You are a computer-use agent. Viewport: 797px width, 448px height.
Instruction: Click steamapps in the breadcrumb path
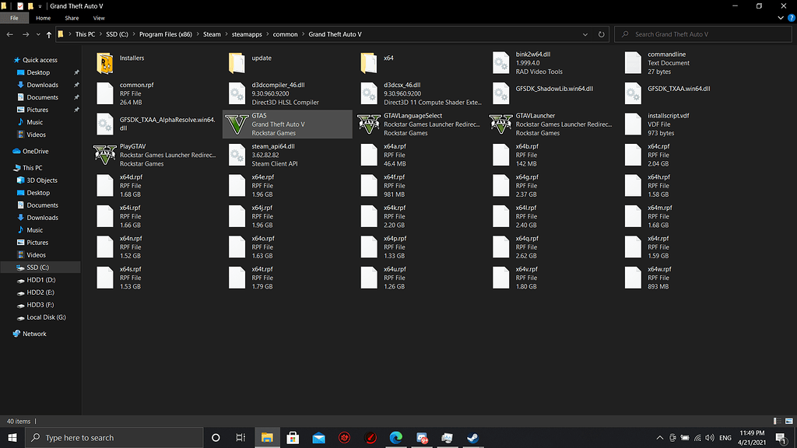(245, 33)
